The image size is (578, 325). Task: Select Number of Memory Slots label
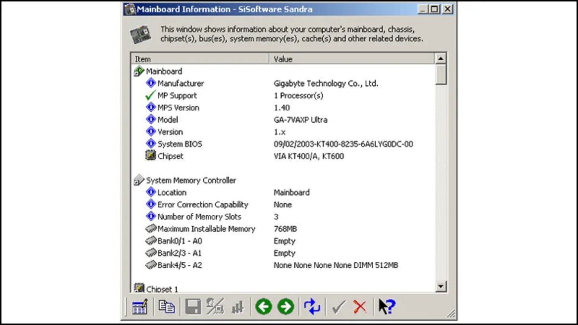pyautogui.click(x=199, y=217)
